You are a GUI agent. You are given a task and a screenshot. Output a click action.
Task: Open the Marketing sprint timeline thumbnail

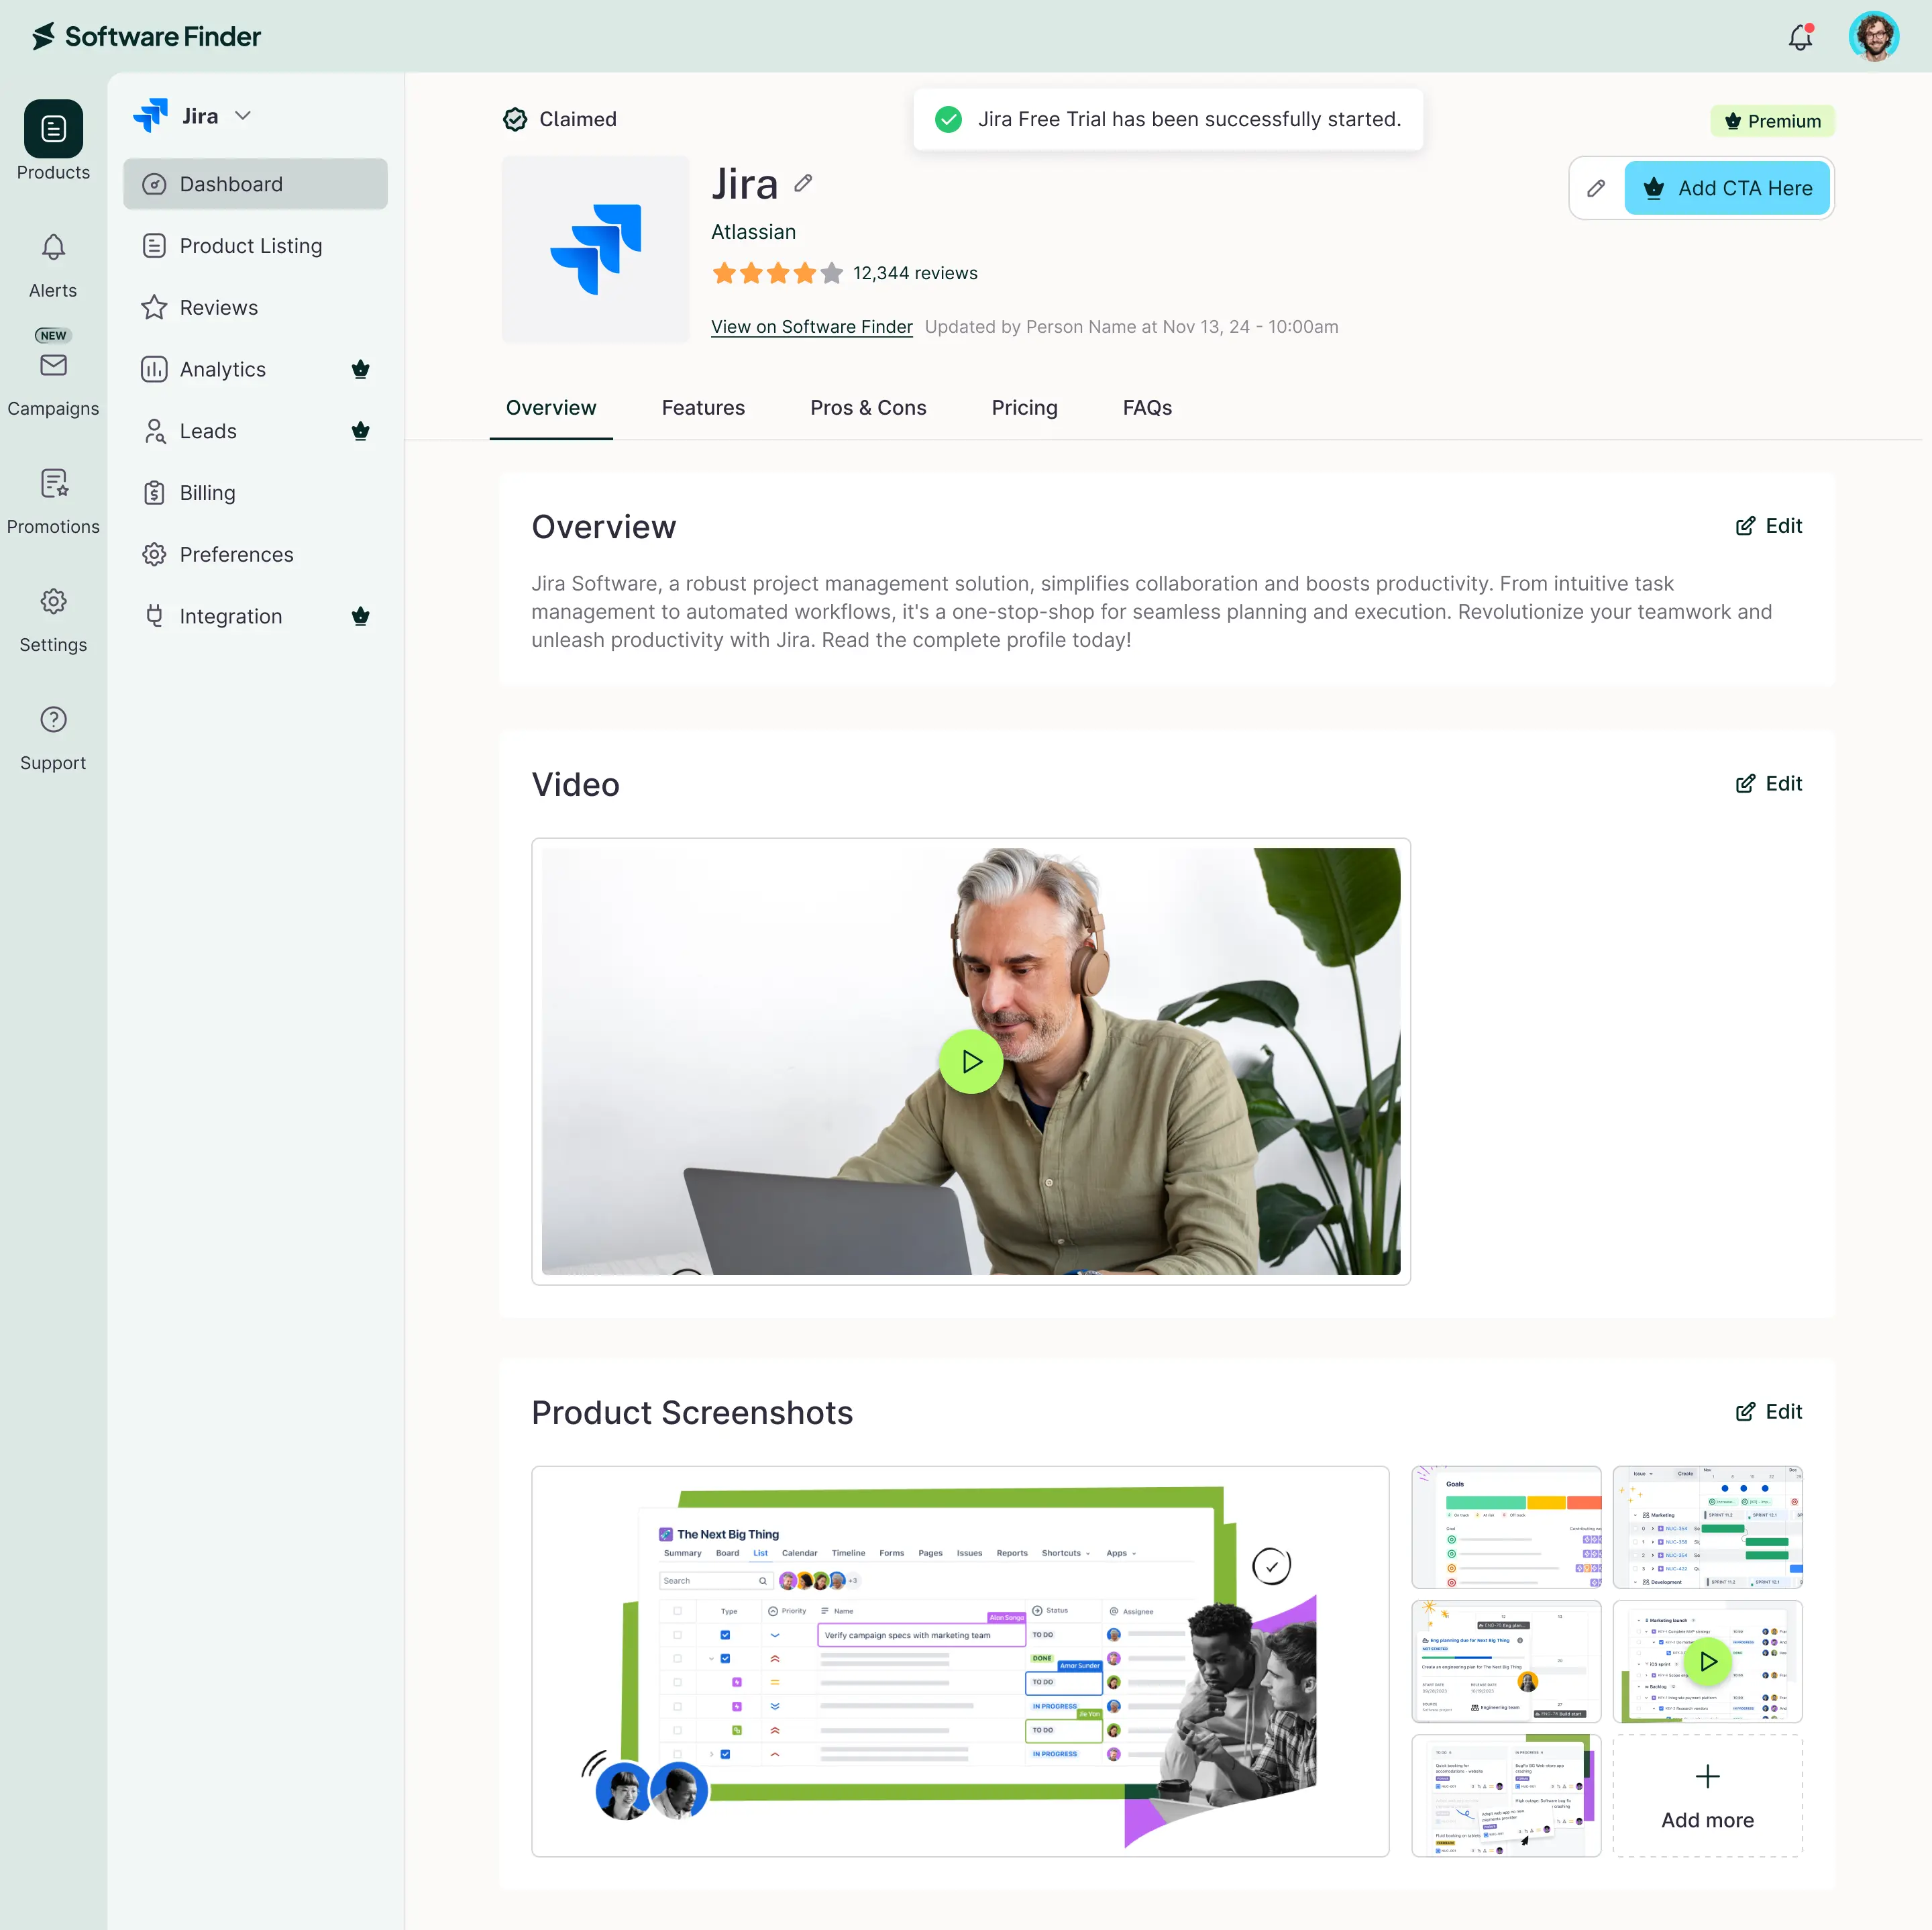(x=1707, y=1527)
